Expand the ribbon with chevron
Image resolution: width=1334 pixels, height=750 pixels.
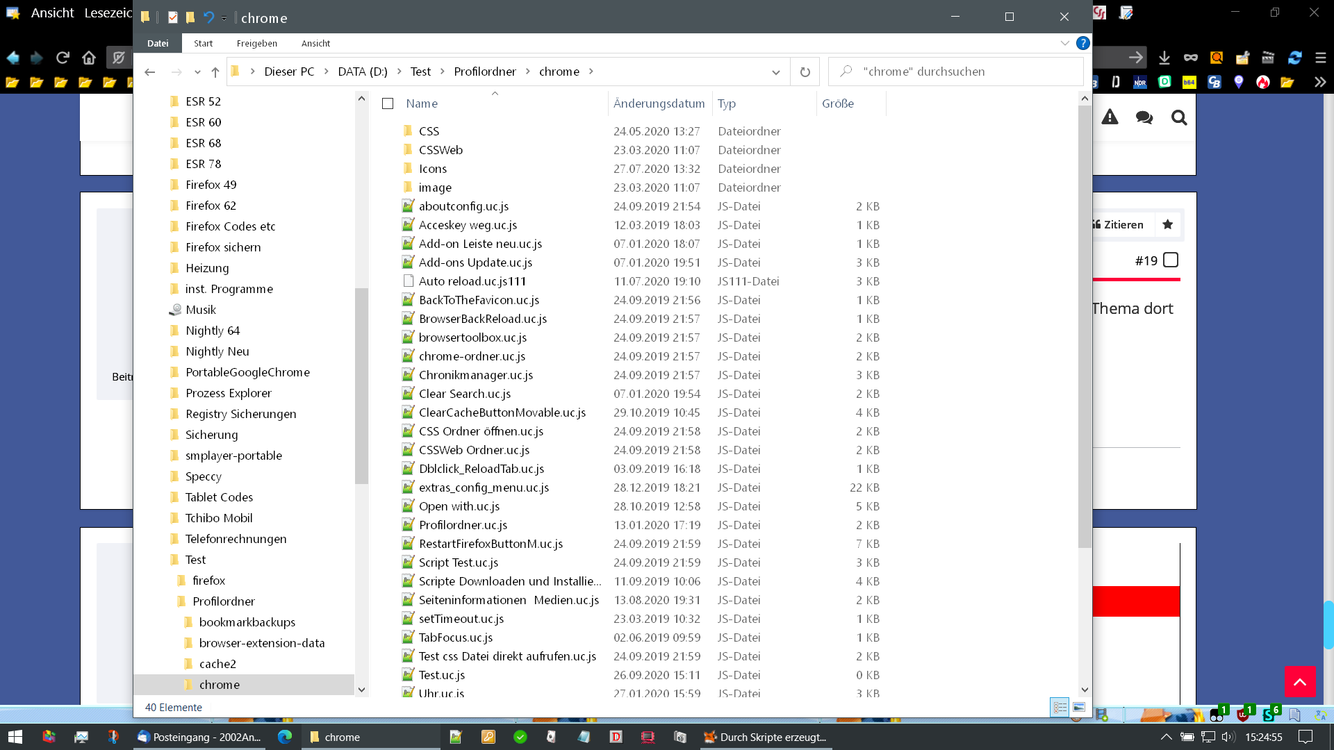[x=1064, y=43]
